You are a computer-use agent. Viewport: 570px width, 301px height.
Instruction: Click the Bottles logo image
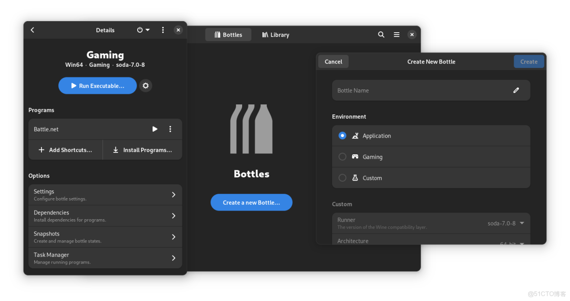[x=252, y=129]
